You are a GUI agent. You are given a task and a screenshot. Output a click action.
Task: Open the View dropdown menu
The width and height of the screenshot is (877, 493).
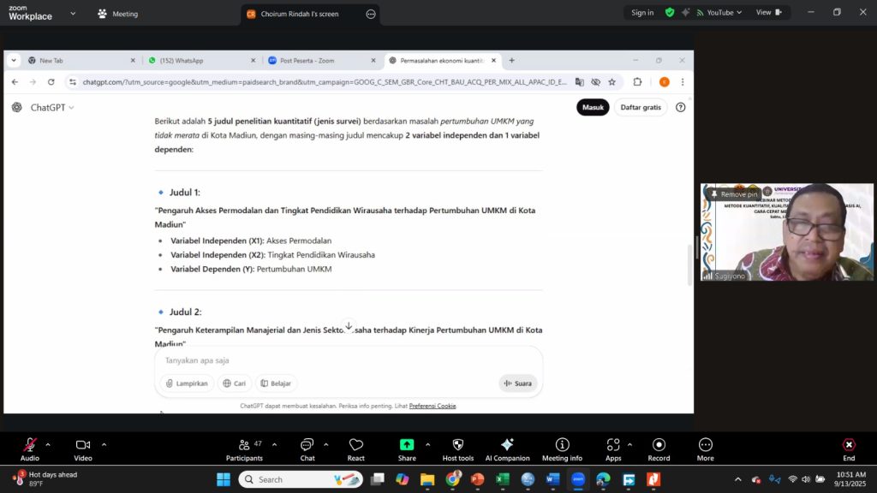coord(767,13)
